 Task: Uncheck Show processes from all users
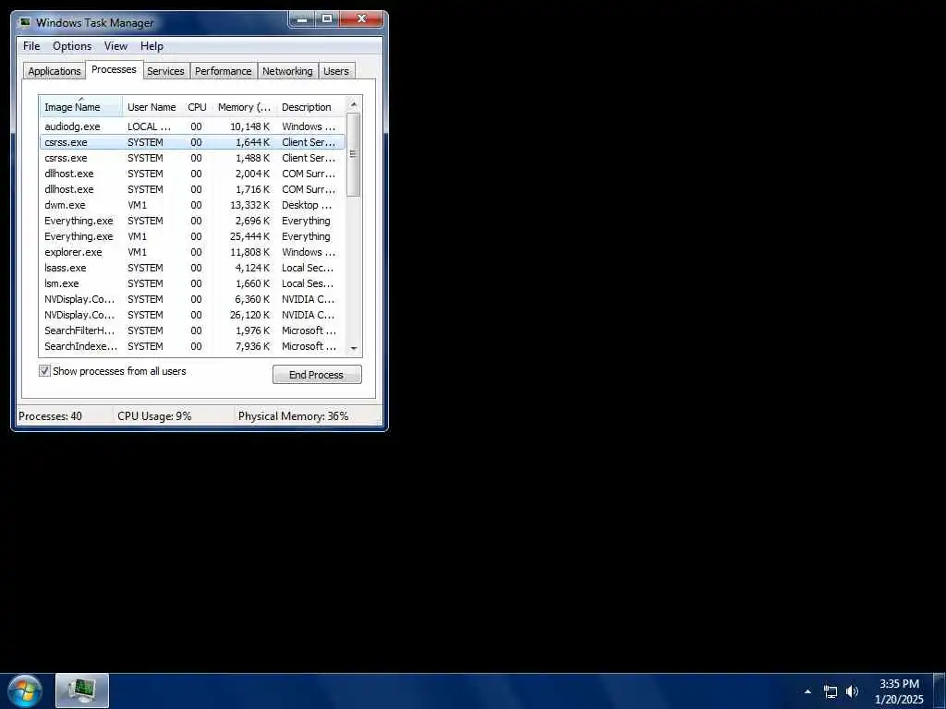coord(44,371)
